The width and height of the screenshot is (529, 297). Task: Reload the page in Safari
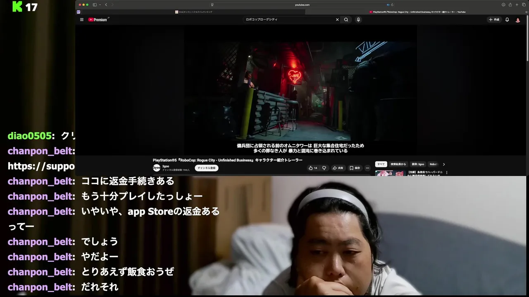pyautogui.click(x=392, y=5)
